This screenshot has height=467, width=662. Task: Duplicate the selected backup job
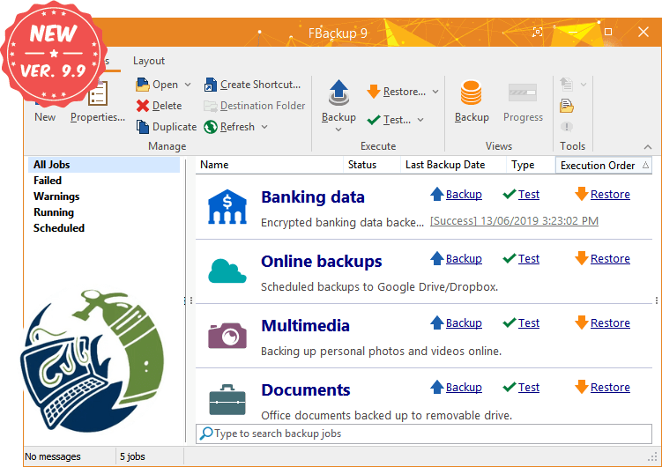pyautogui.click(x=167, y=127)
